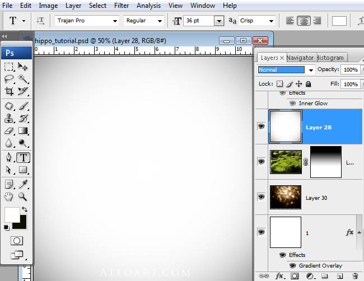Pick the Gradient tool

coord(23,131)
